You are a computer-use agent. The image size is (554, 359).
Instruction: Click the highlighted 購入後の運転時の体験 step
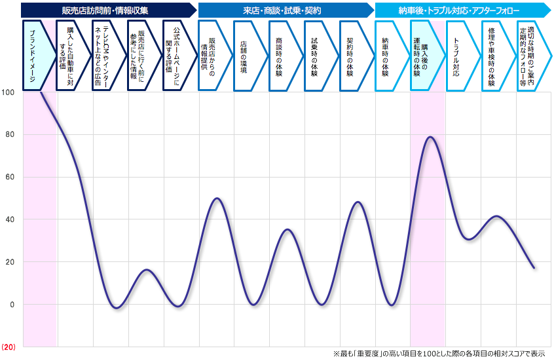[426, 56]
